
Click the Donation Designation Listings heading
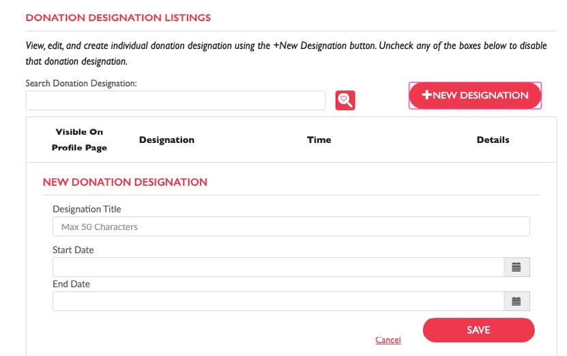[x=118, y=18]
